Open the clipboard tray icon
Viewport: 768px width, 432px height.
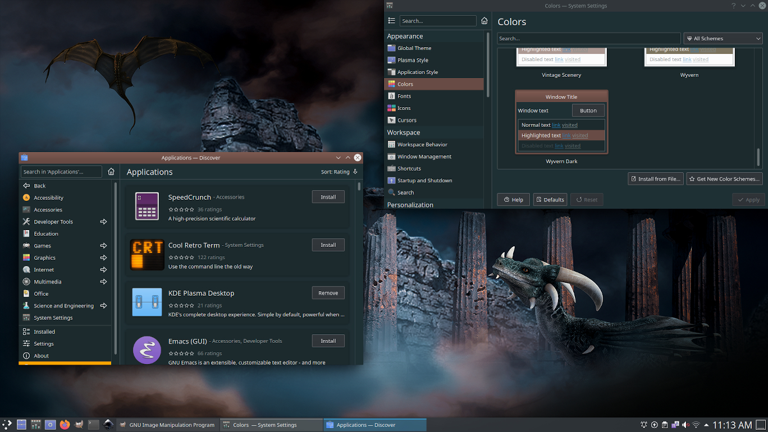point(665,425)
